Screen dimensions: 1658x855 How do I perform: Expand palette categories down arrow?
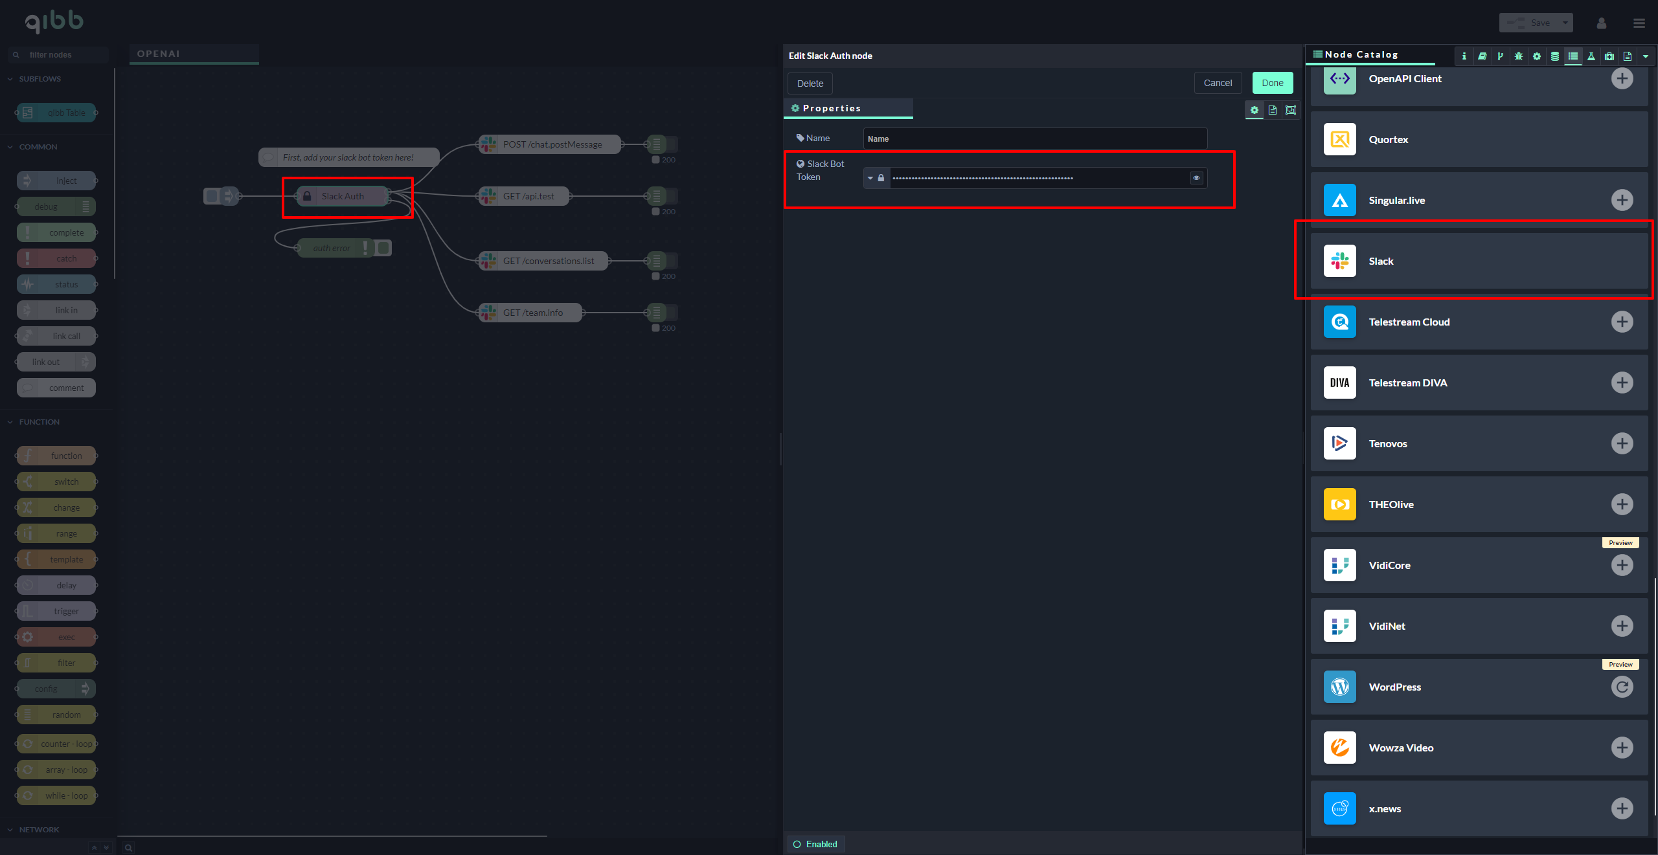tap(106, 847)
